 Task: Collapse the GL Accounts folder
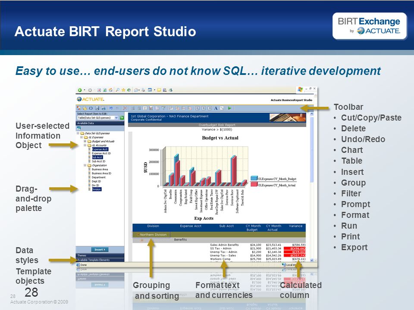85,145
